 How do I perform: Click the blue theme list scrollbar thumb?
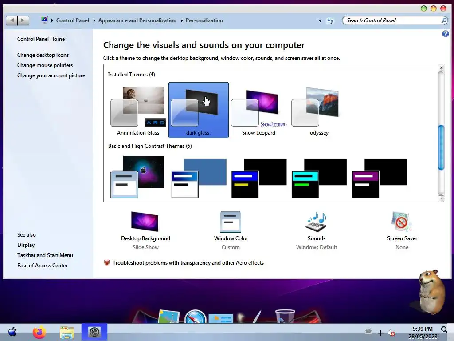441,147
